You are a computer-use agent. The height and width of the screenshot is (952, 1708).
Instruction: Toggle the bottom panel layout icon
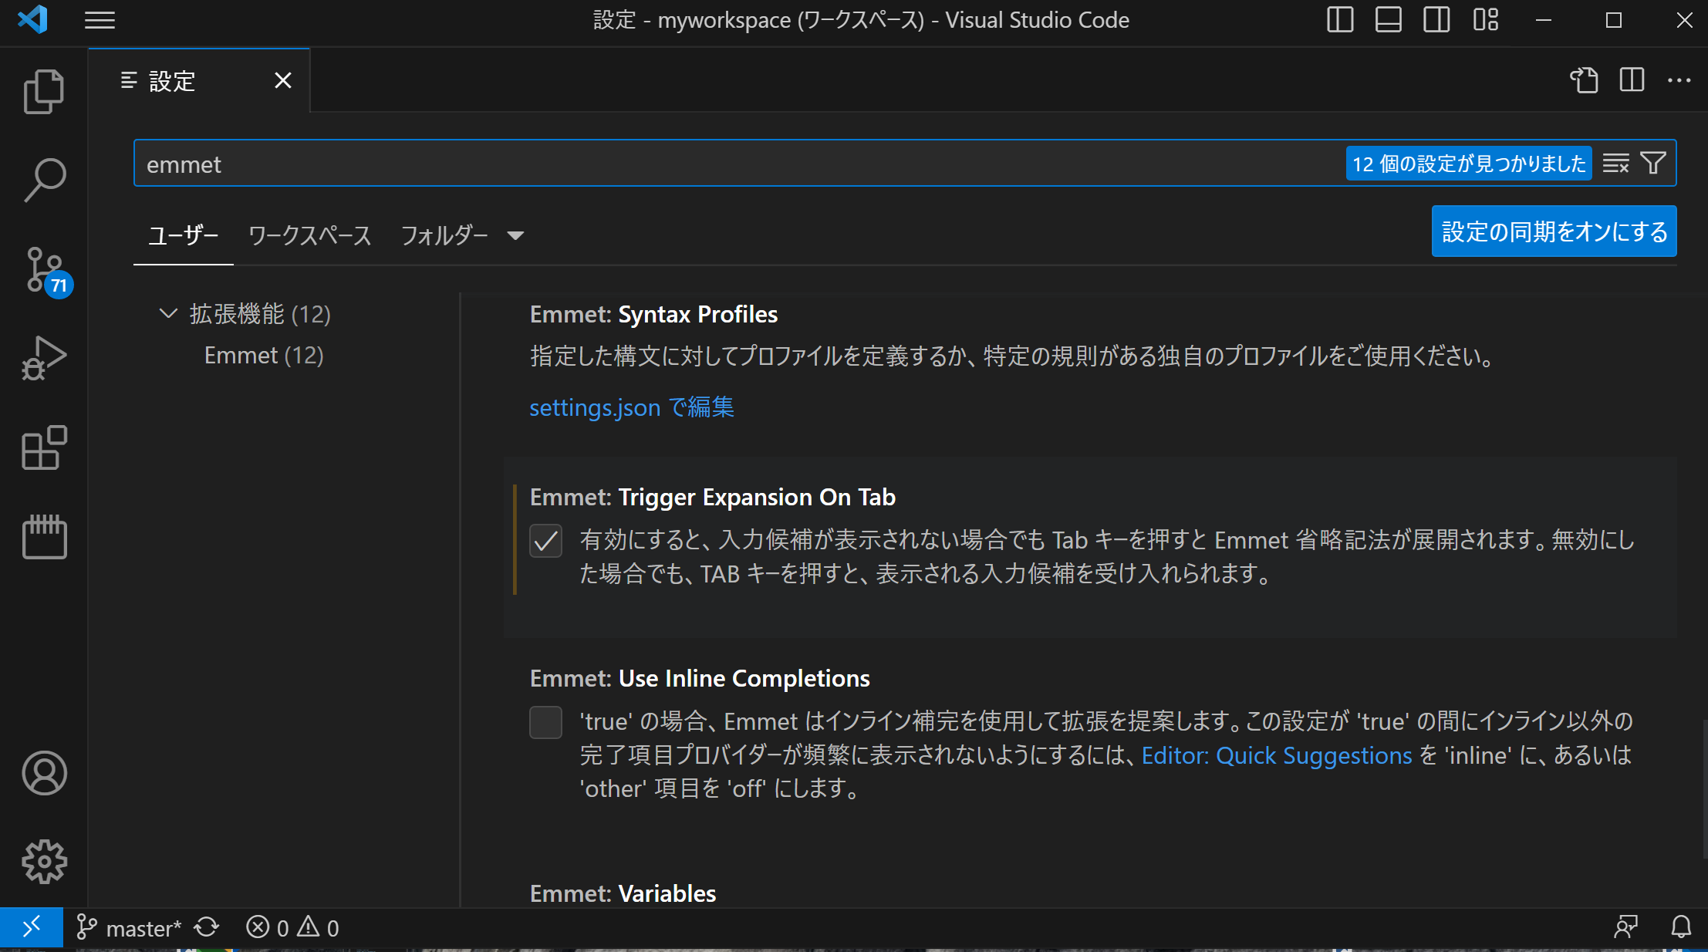(1388, 20)
